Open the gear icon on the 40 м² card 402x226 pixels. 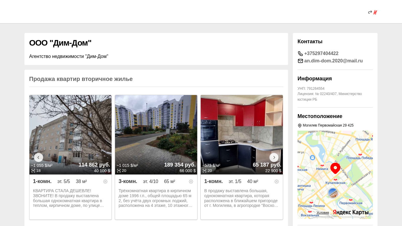(x=277, y=182)
